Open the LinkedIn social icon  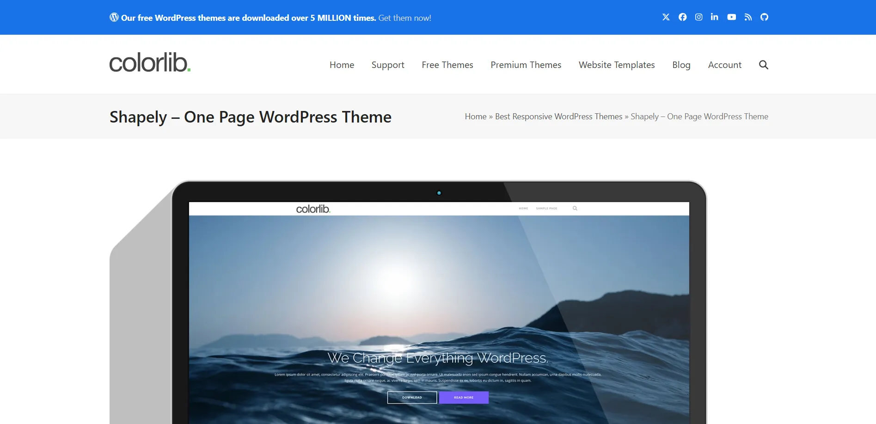715,17
